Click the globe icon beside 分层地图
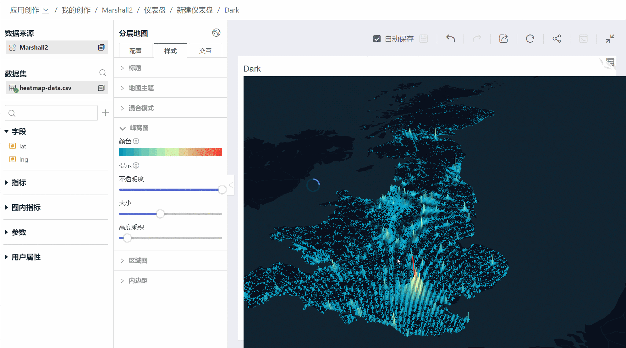 tap(216, 33)
